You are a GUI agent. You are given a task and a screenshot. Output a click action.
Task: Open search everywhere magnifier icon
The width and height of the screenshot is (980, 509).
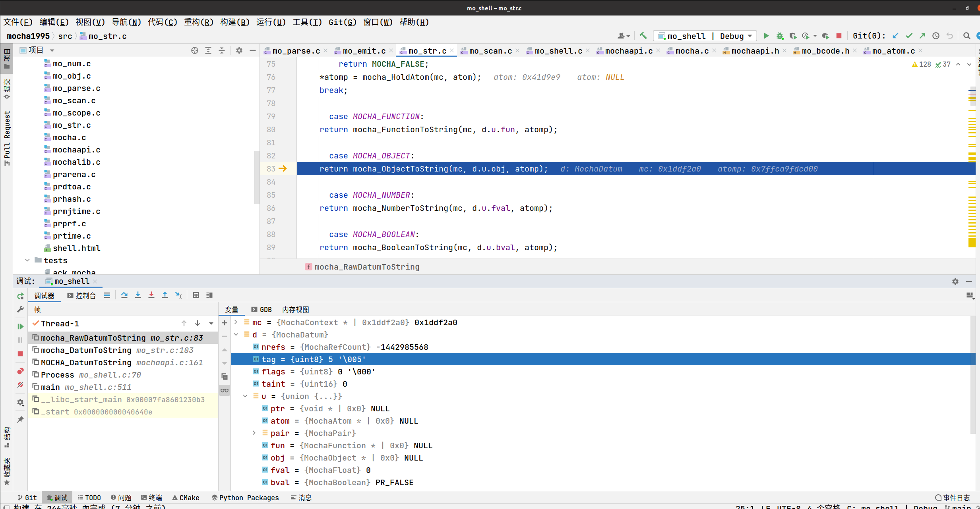[x=967, y=36]
